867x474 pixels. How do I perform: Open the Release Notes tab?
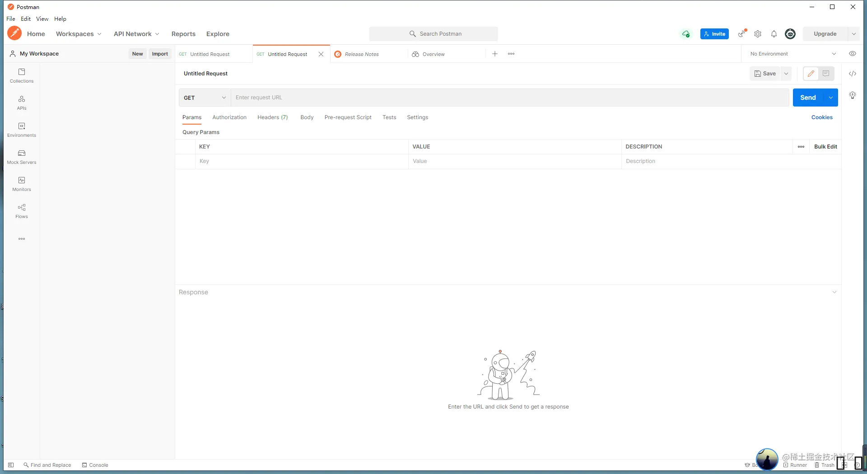369,54
